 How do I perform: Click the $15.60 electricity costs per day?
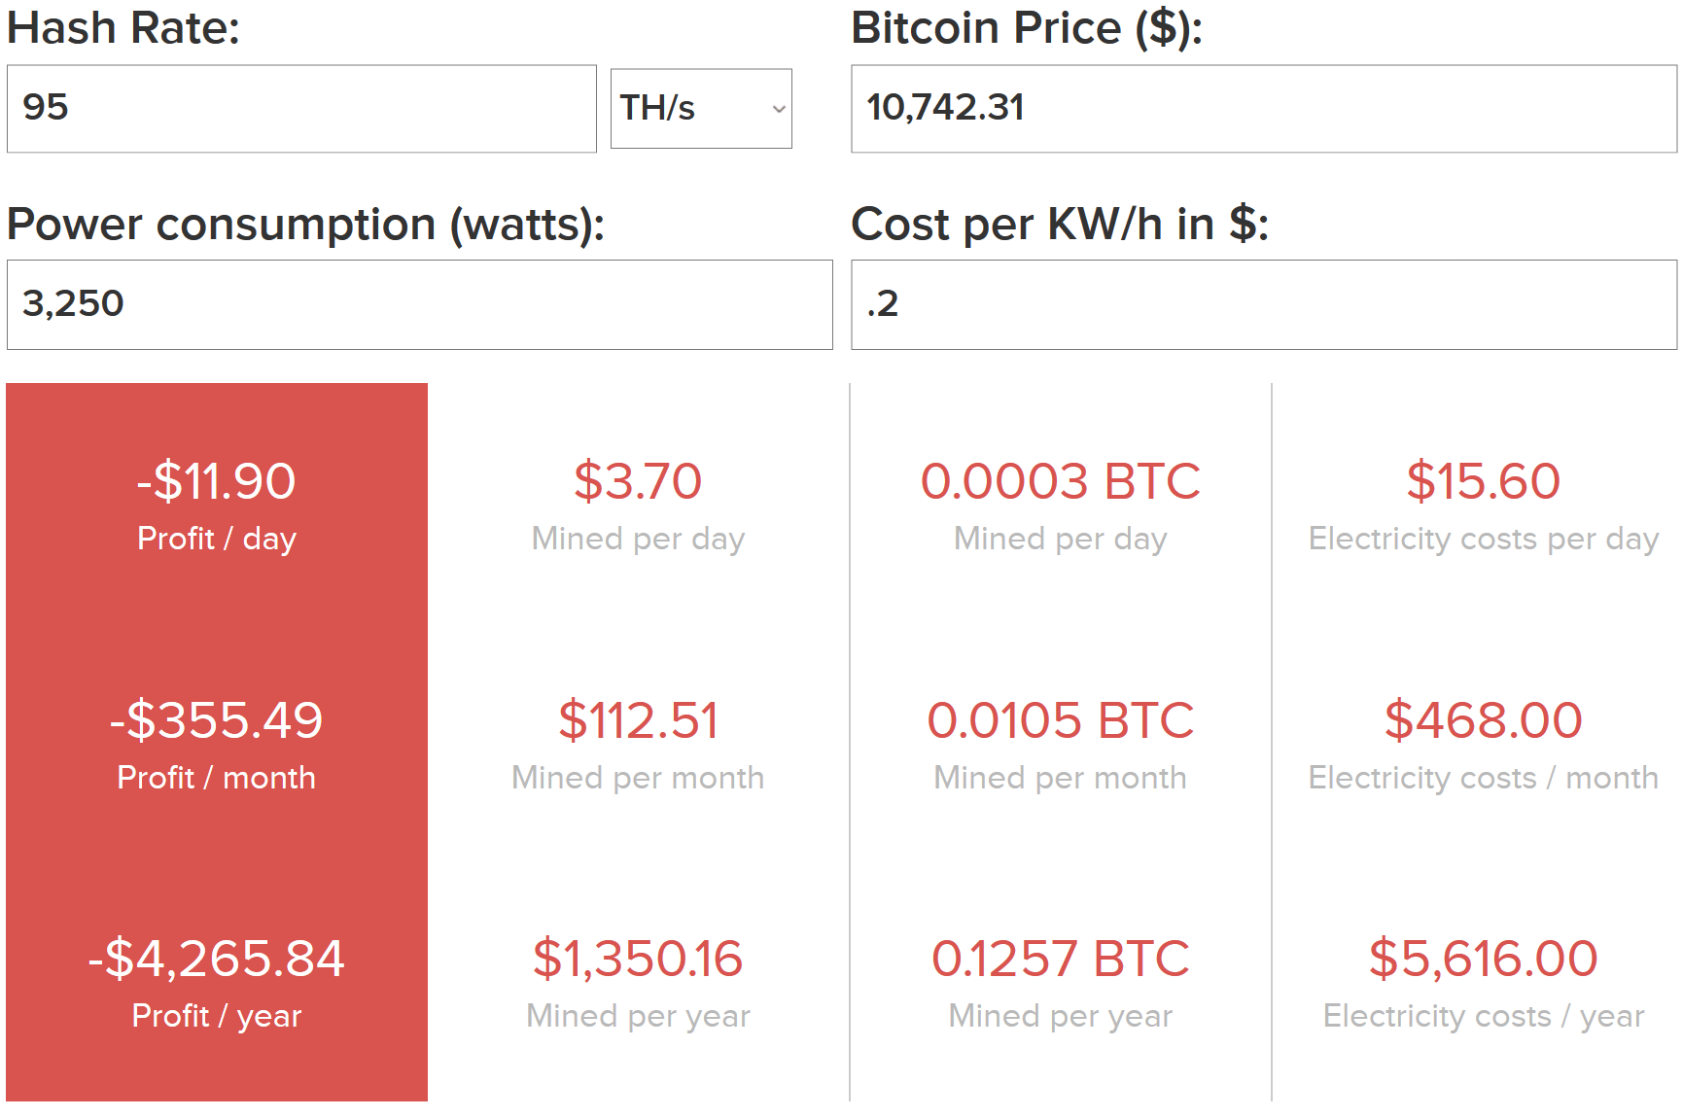click(1484, 481)
